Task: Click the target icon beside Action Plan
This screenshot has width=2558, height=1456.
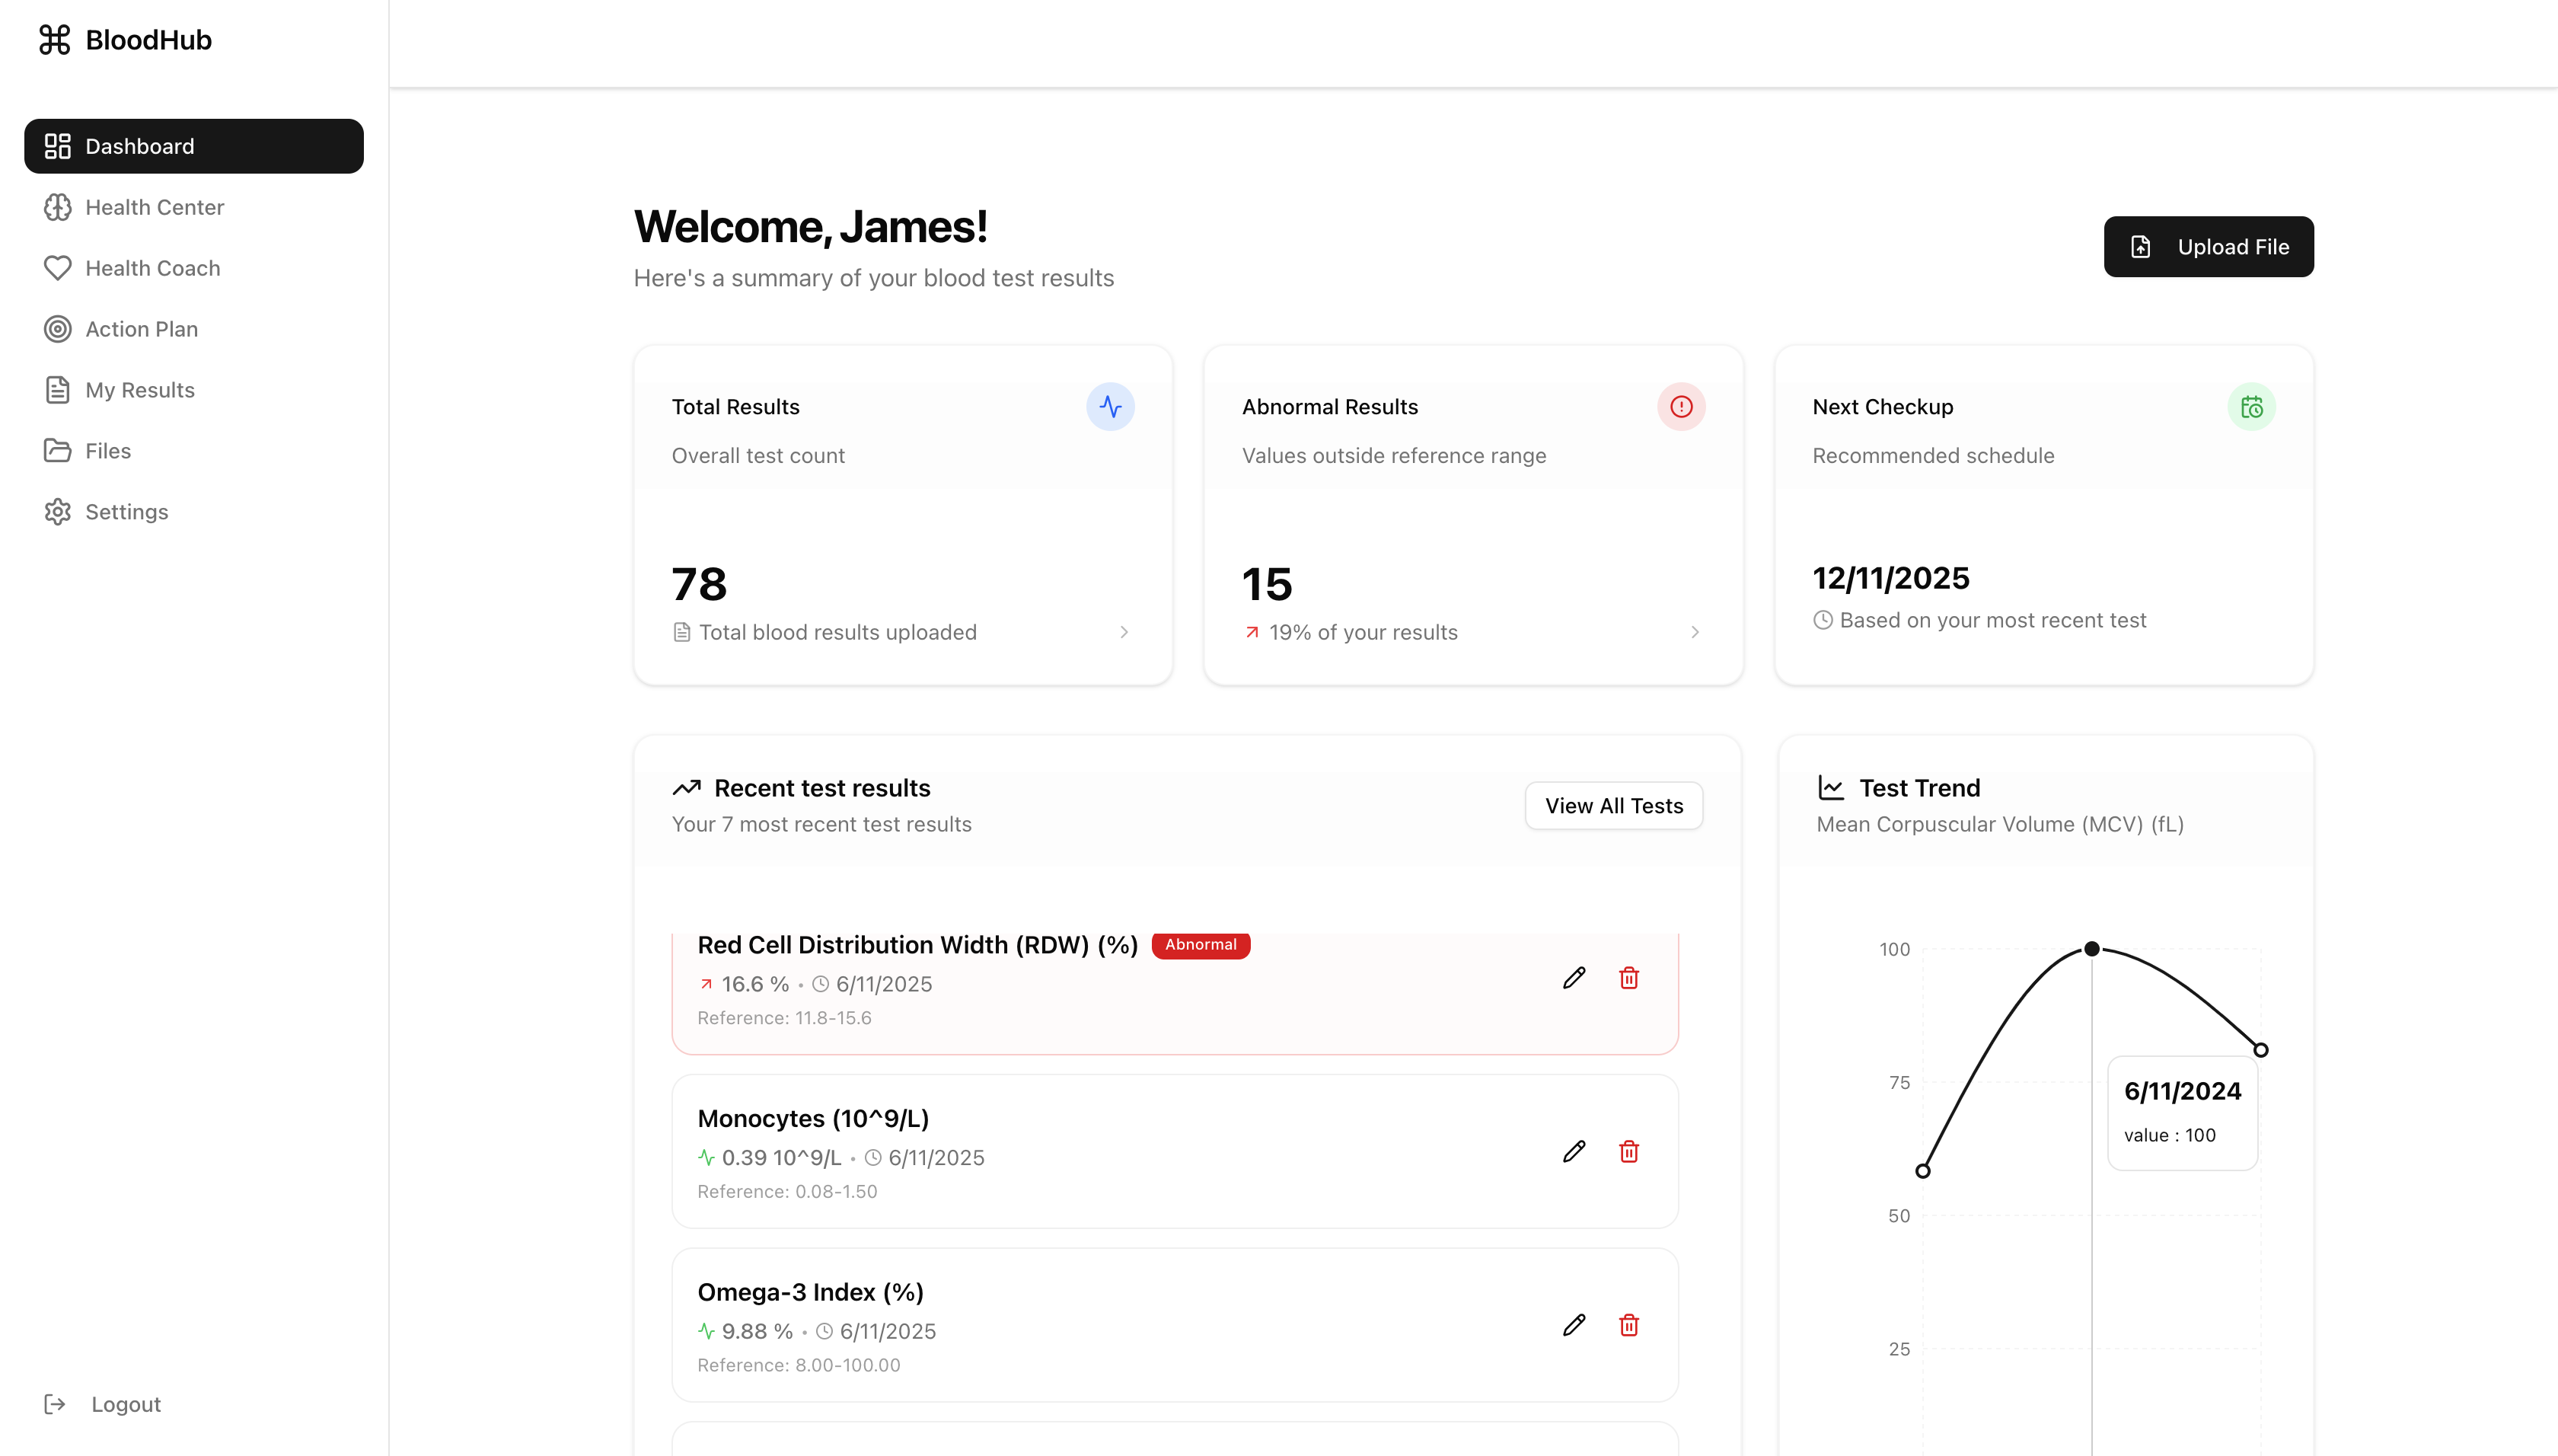Action: 58,329
